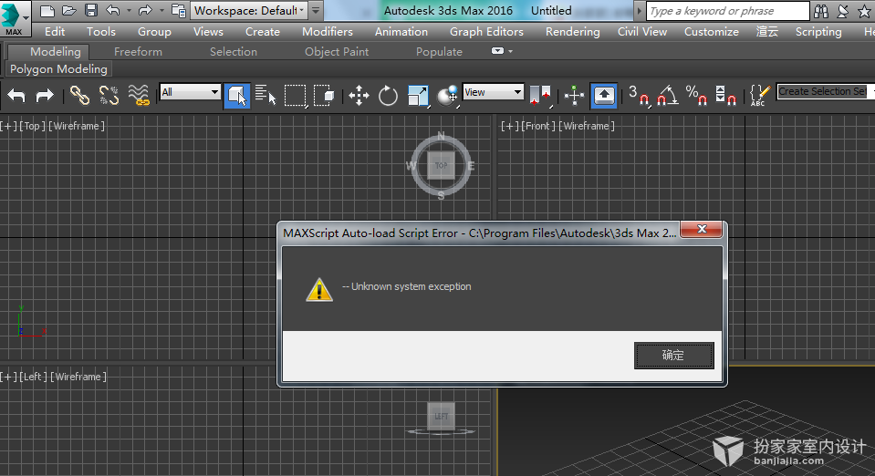Click Rectangular Selection Region icon

tap(296, 96)
